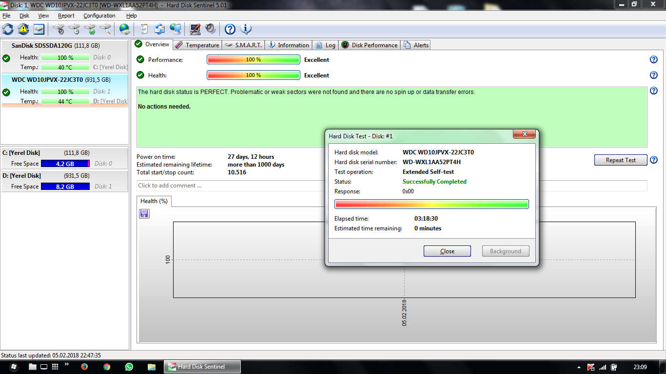Image resolution: width=666 pixels, height=374 pixels.
Task: Click the Performance 100 % gradient bar
Action: tap(254, 60)
